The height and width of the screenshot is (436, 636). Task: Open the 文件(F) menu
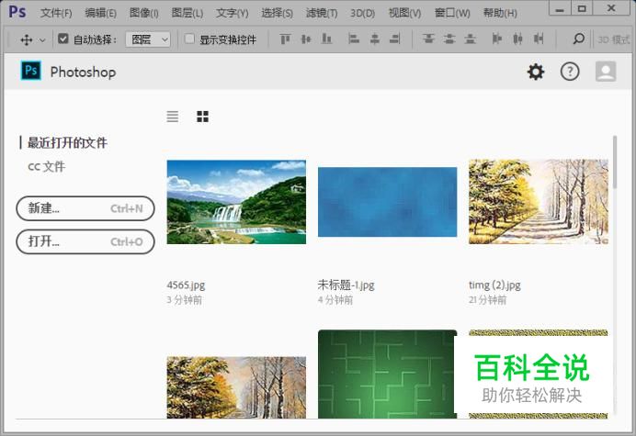[56, 13]
